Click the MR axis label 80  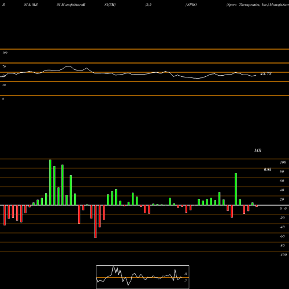point(282,172)
